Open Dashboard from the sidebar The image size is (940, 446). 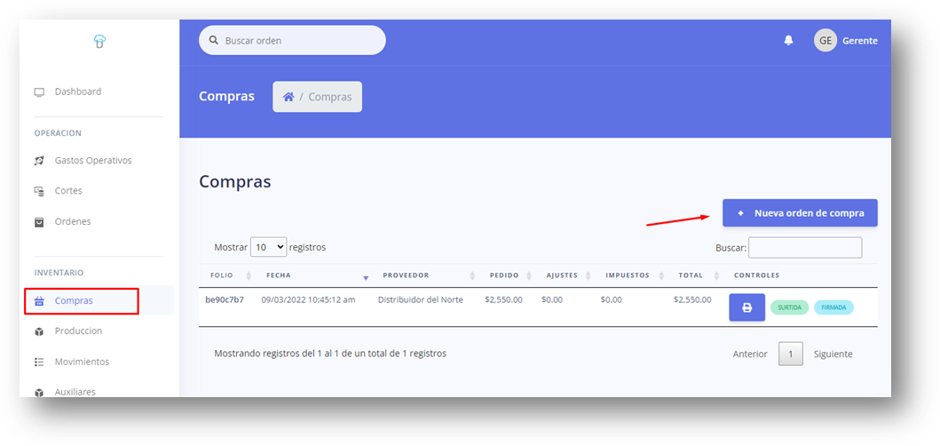point(77,92)
